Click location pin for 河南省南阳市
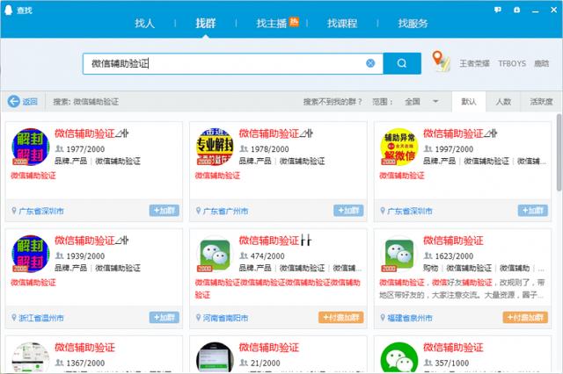Screen dimensions: 563x374 198,318
